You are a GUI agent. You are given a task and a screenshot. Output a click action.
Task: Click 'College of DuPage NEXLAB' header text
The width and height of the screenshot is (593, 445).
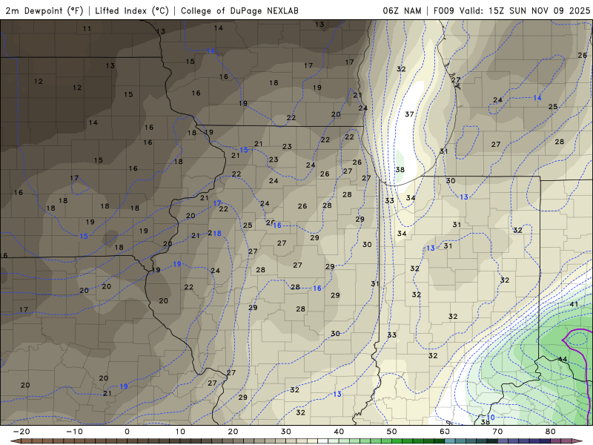pyautogui.click(x=239, y=11)
